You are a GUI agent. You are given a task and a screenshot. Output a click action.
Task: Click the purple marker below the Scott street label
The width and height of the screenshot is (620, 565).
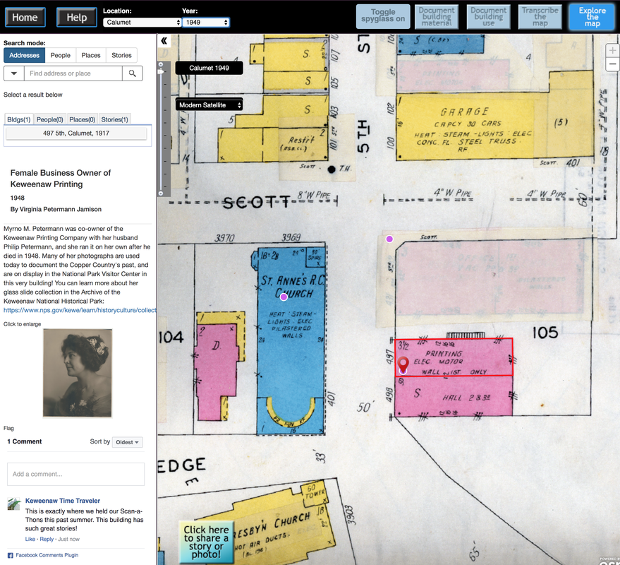pyautogui.click(x=389, y=239)
